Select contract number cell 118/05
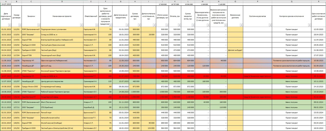This screenshot has width=326, height=131. coord(17,61)
